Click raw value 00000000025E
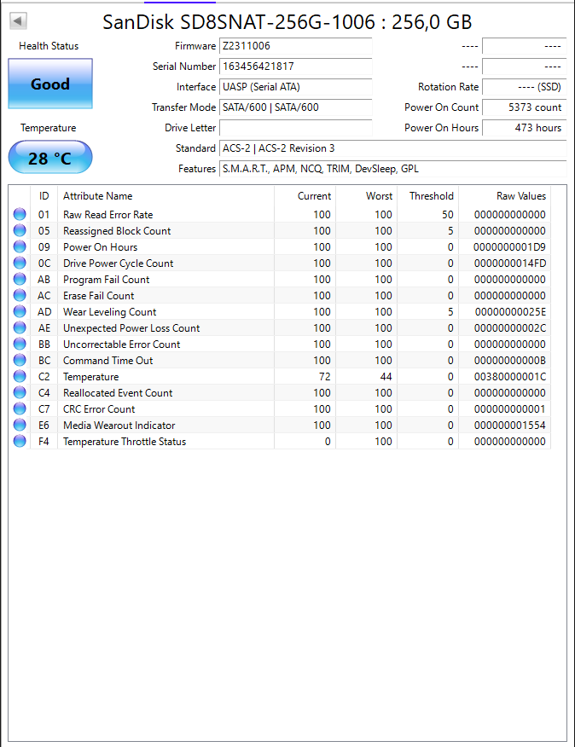Viewport: 575px width, 747px height. pos(510,312)
